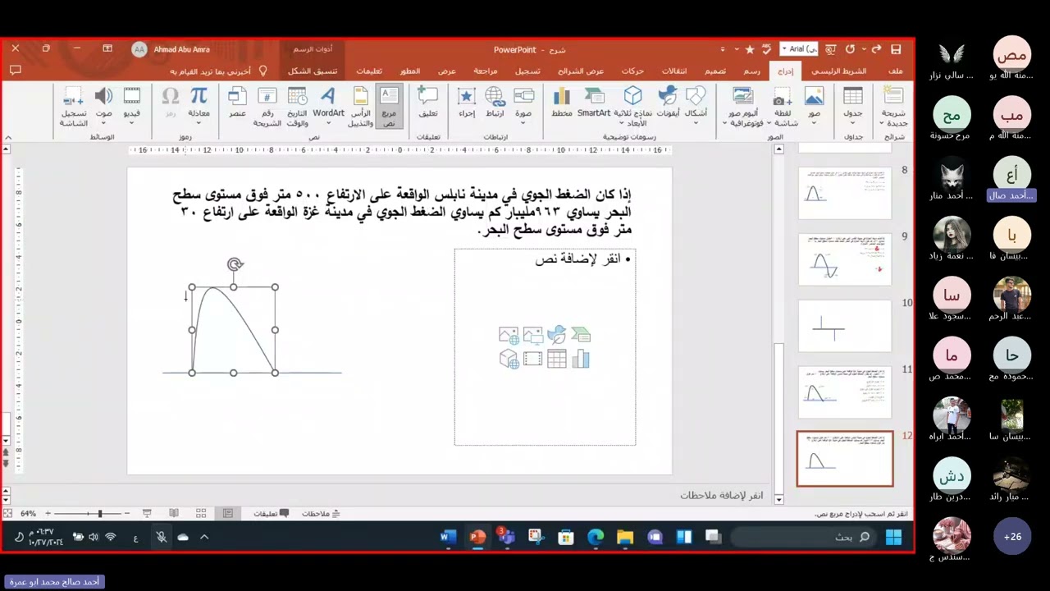Open the Slide Show (عرض الشرائح) tab
The height and width of the screenshot is (591, 1050).
pyautogui.click(x=581, y=71)
